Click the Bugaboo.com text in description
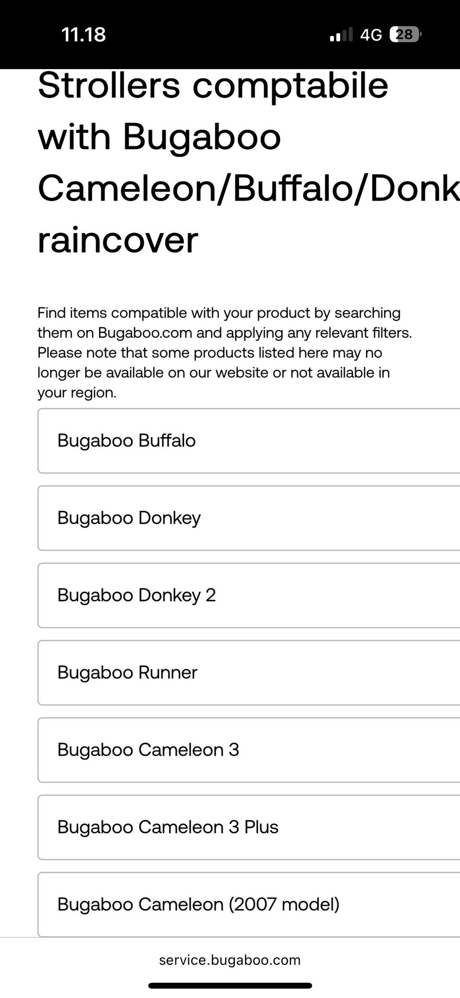This screenshot has width=460, height=998. 145,333
